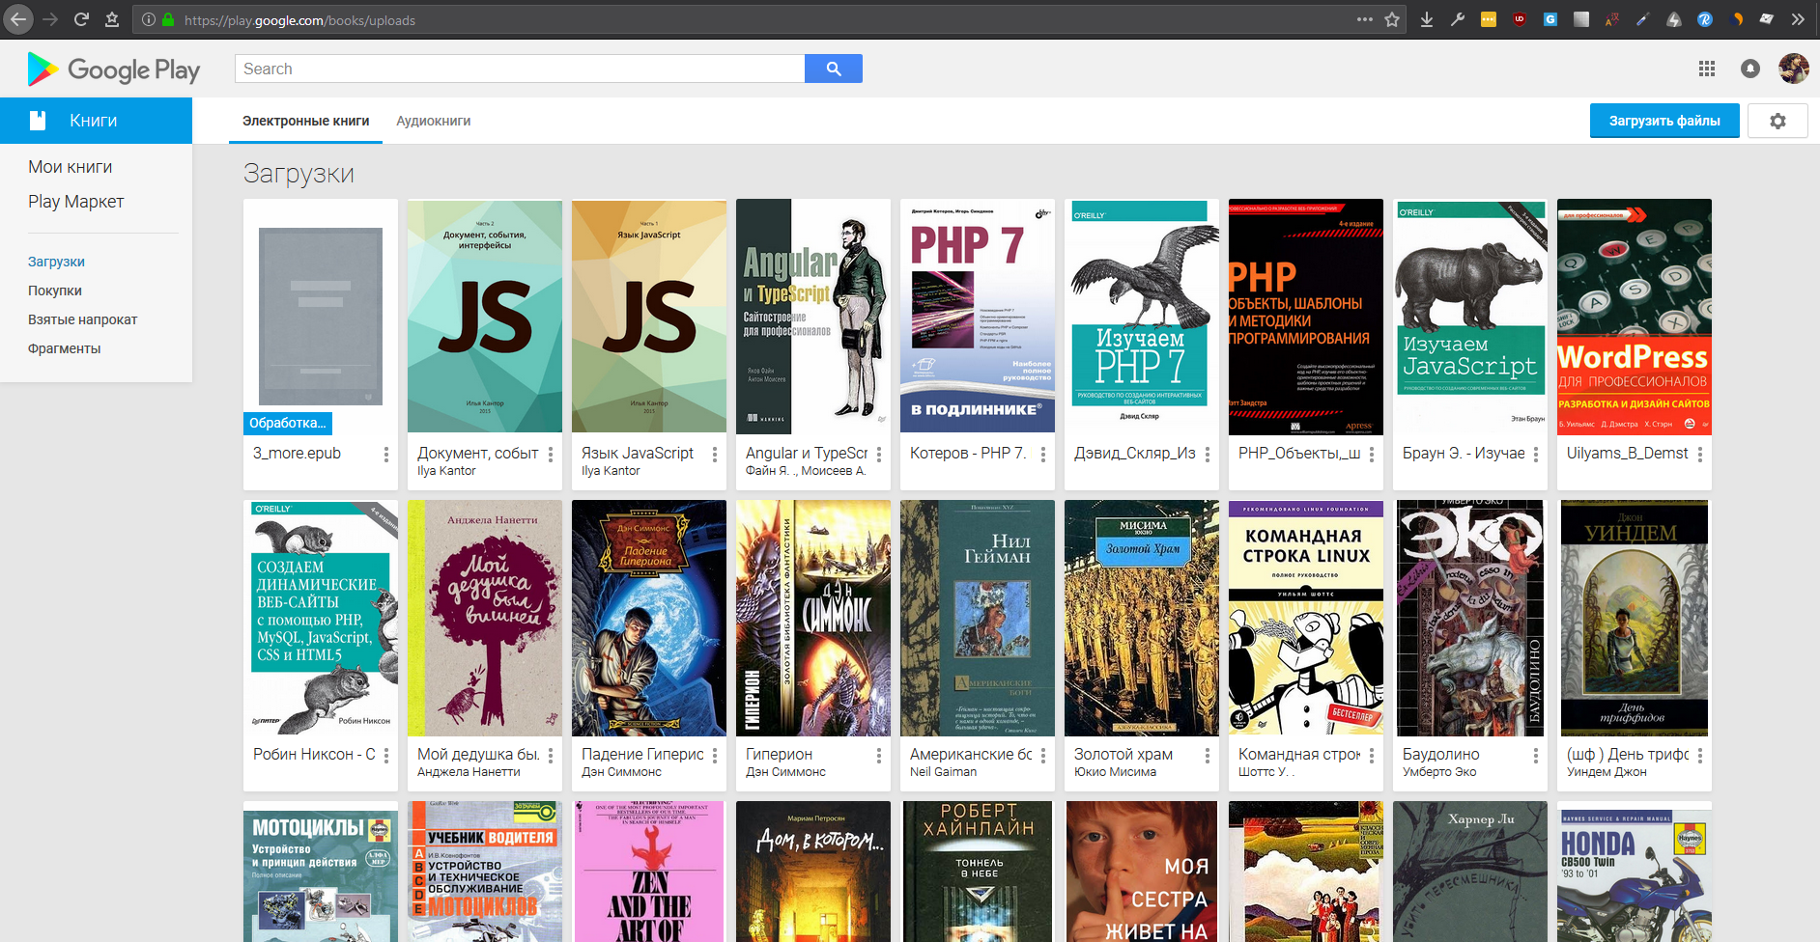Image resolution: width=1820 pixels, height=942 pixels.
Task: Open the Командная строка Linux cover
Action: [x=1305, y=618]
